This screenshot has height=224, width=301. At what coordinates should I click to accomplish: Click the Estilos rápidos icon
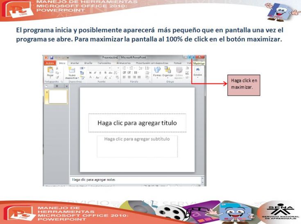point(179,70)
